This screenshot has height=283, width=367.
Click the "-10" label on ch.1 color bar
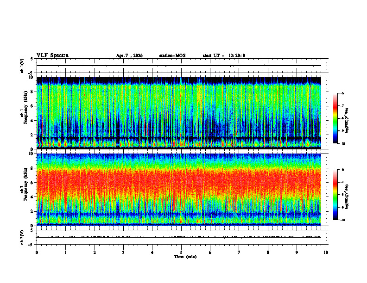pyautogui.click(x=342, y=144)
